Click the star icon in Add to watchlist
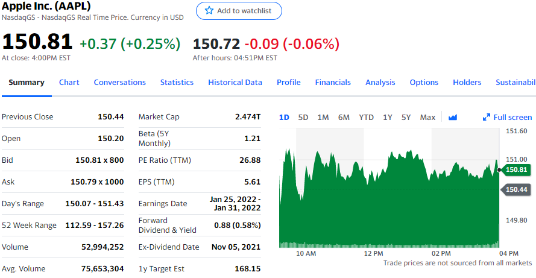The height and width of the screenshot is (278, 536). point(209,11)
